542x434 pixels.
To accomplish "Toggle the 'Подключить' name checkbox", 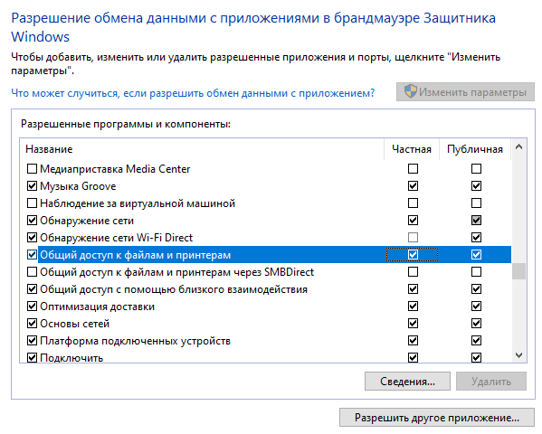I will tap(32, 357).
